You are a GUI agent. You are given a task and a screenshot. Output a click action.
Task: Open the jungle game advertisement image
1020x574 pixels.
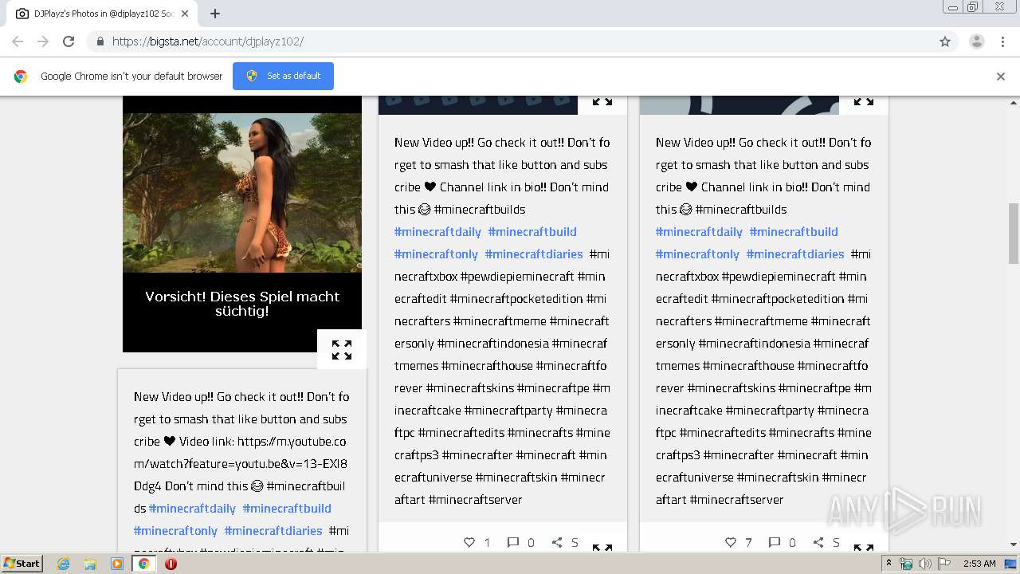[x=242, y=224]
